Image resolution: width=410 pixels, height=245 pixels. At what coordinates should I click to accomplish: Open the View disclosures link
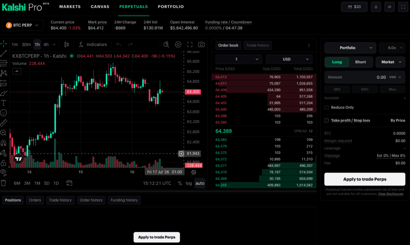pos(391,194)
